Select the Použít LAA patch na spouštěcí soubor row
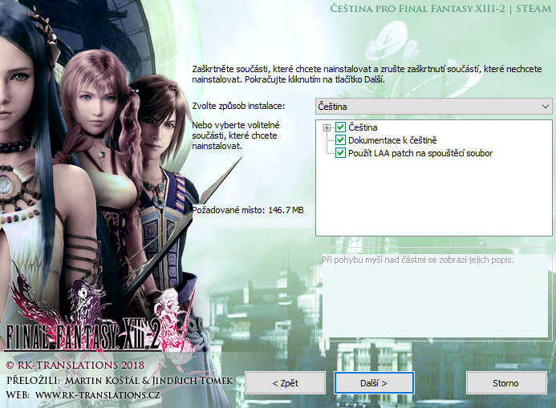This screenshot has width=556, height=408. pyautogui.click(x=420, y=153)
